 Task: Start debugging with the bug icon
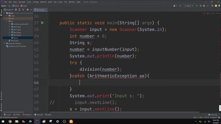[200, 6]
